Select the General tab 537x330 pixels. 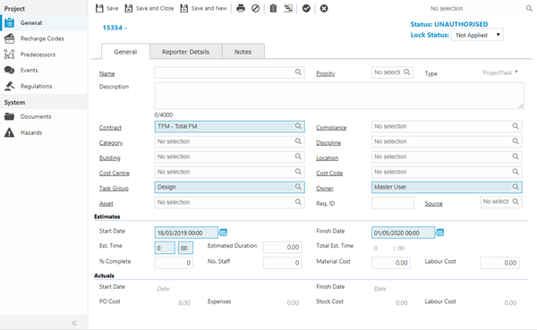pyautogui.click(x=125, y=52)
